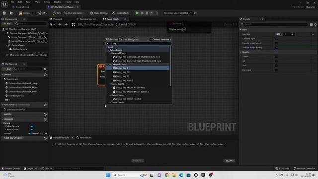Screen dimensions: 318x179
Task: Add a new event dispatcher with plus icon
Action: (x=45, y=138)
